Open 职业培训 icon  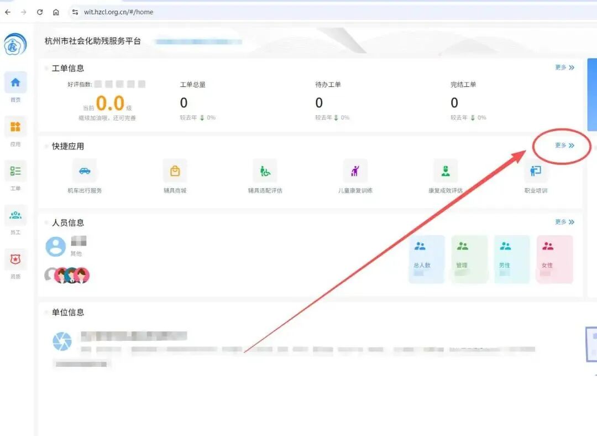click(x=536, y=171)
